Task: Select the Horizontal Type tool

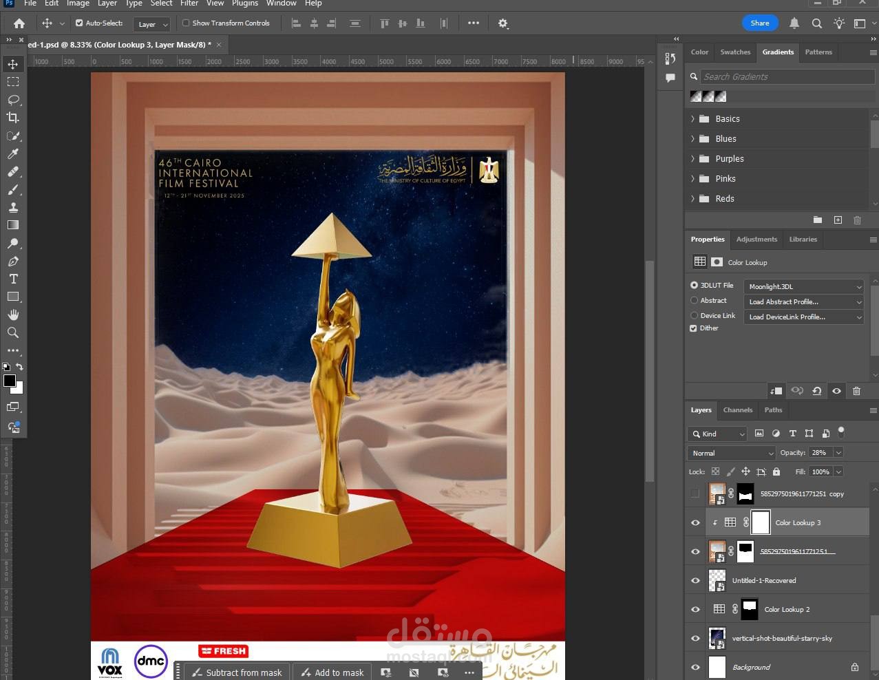Action: pyautogui.click(x=13, y=279)
